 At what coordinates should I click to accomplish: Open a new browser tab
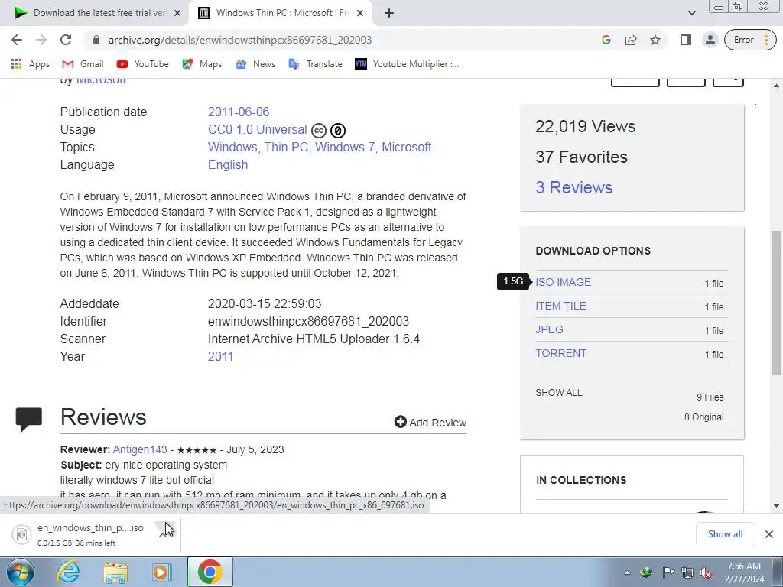[x=389, y=13]
